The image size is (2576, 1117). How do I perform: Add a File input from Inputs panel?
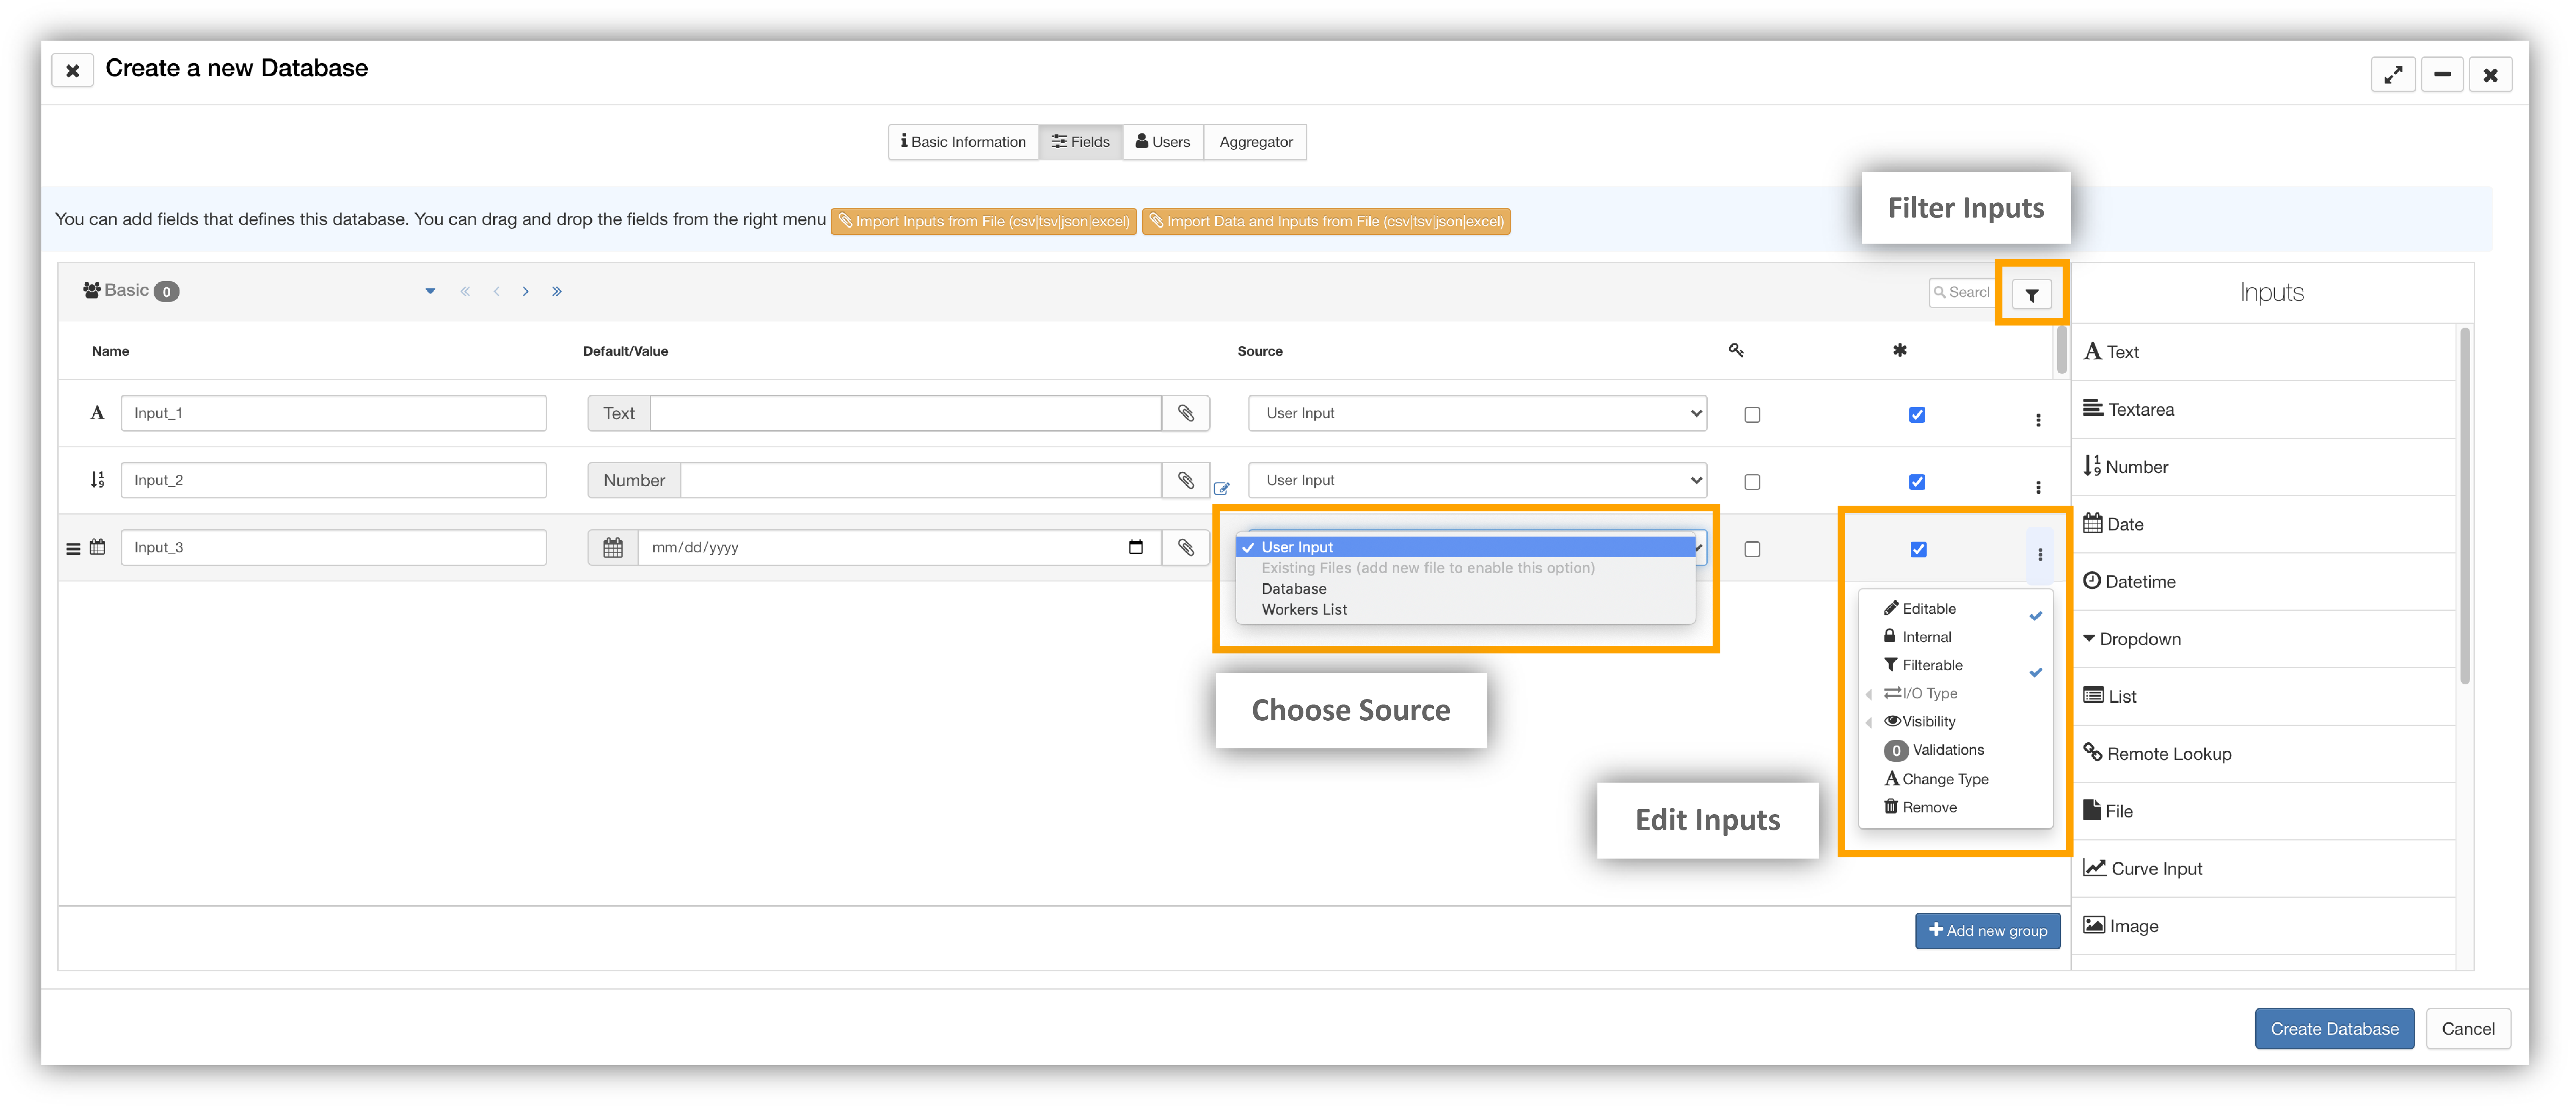(2264, 811)
